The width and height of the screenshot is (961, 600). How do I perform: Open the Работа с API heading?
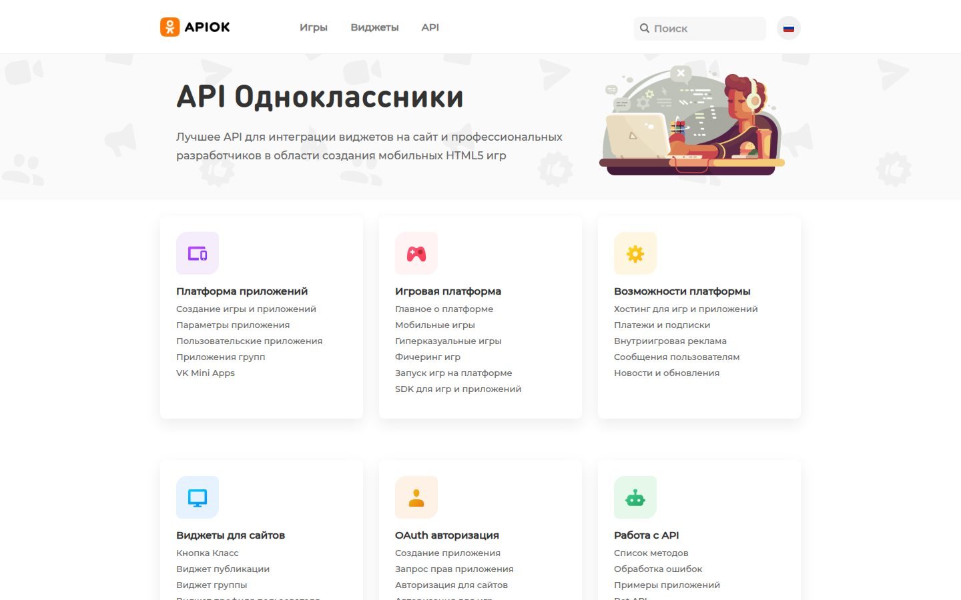[x=646, y=535]
